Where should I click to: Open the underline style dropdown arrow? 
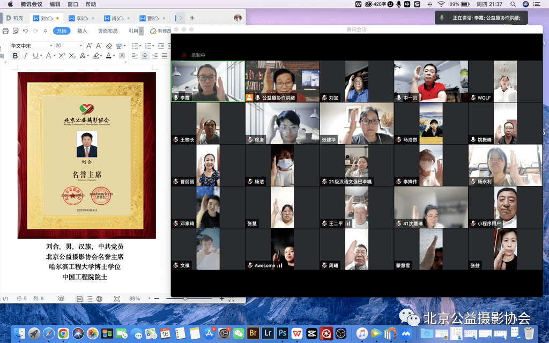(x=41, y=56)
